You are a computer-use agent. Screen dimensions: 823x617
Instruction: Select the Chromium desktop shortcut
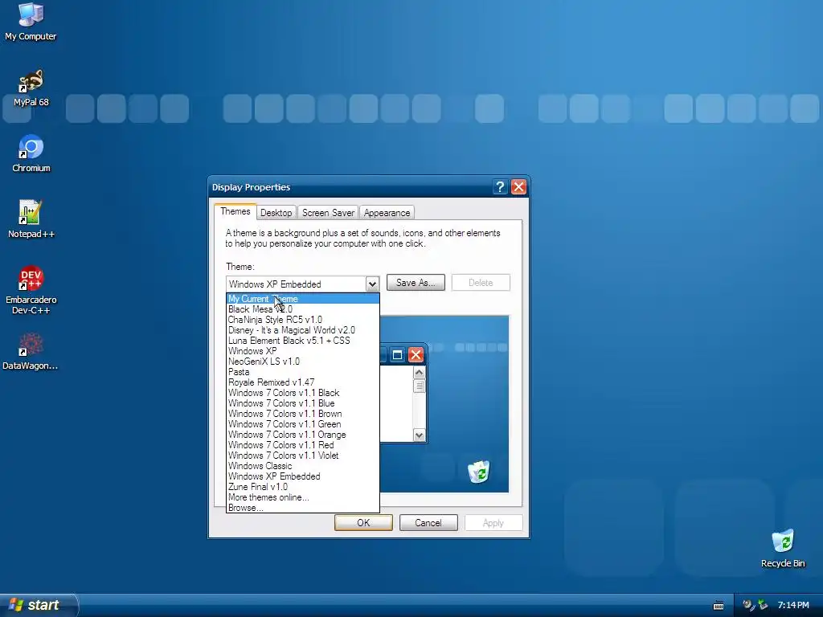tap(31, 154)
